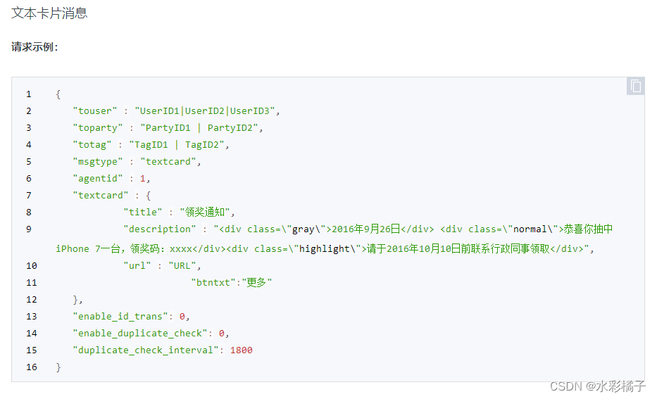
Task: Click the "enable_id_trans" key
Action: pos(120,316)
